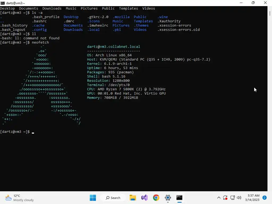Open File Explorer from the taskbar
Image resolution: width=272 pixels, height=204 pixels.
click(x=133, y=198)
